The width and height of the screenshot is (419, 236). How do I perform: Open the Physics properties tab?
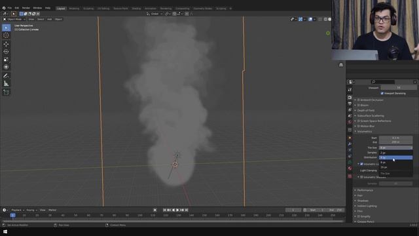[350, 156]
